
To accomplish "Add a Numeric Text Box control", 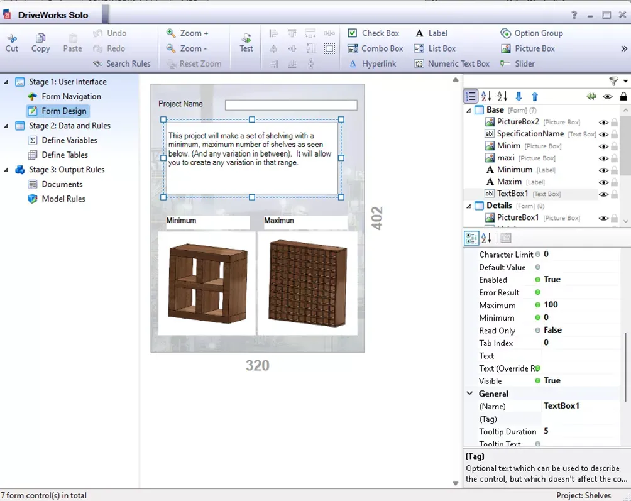I will 451,63.
